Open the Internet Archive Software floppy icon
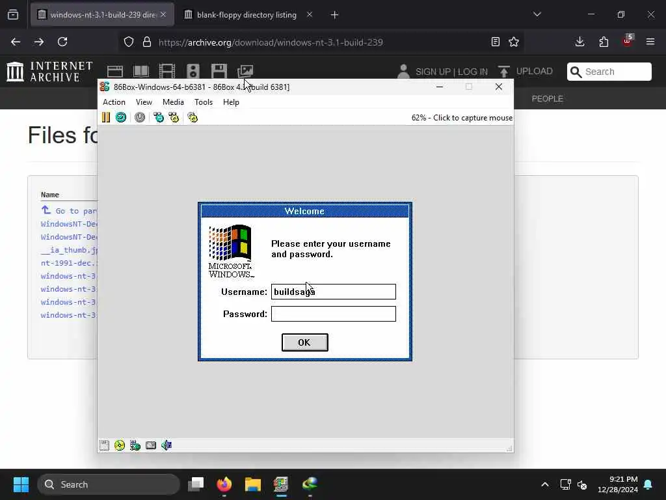The image size is (666, 500). (219, 71)
